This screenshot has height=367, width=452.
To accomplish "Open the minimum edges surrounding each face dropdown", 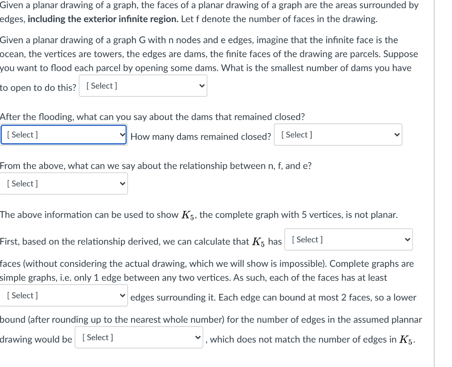I will (x=64, y=296).
